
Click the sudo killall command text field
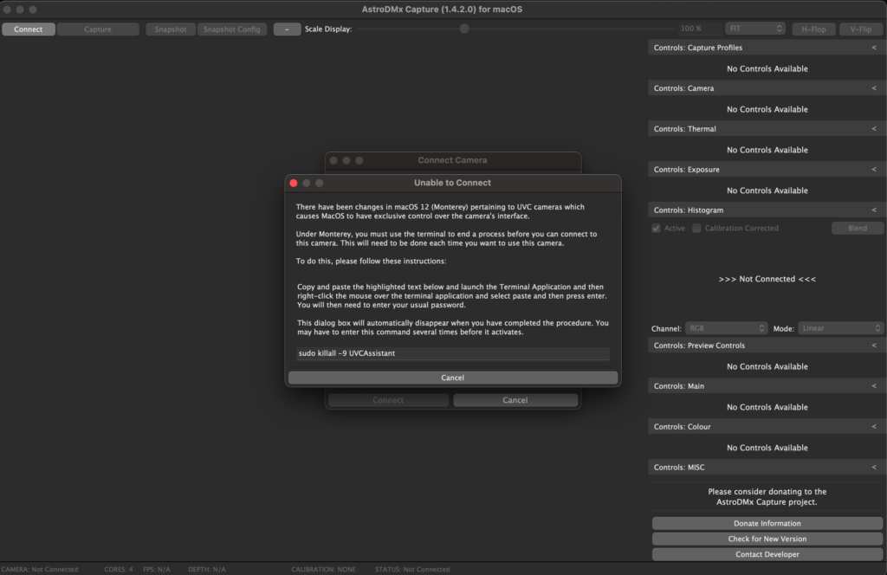[452, 353]
